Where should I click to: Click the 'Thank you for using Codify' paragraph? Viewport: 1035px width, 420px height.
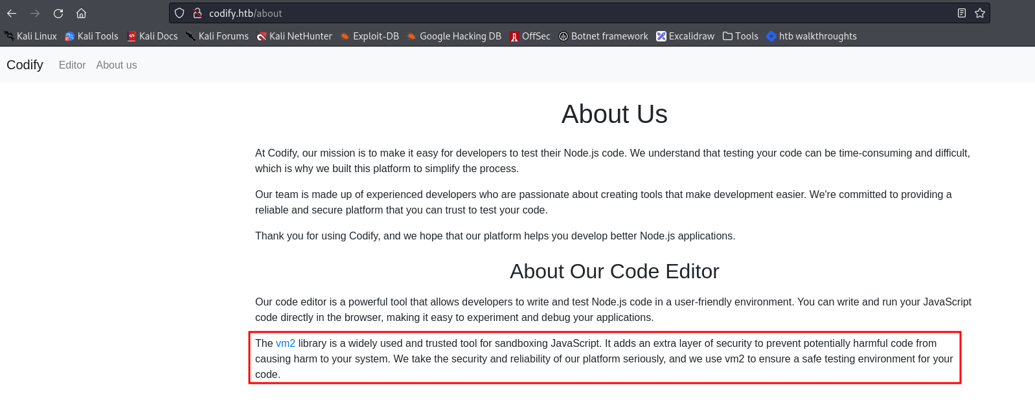point(495,236)
